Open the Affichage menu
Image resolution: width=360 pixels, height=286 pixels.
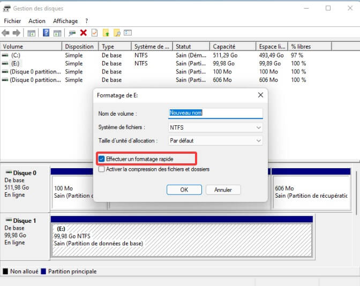(65, 21)
